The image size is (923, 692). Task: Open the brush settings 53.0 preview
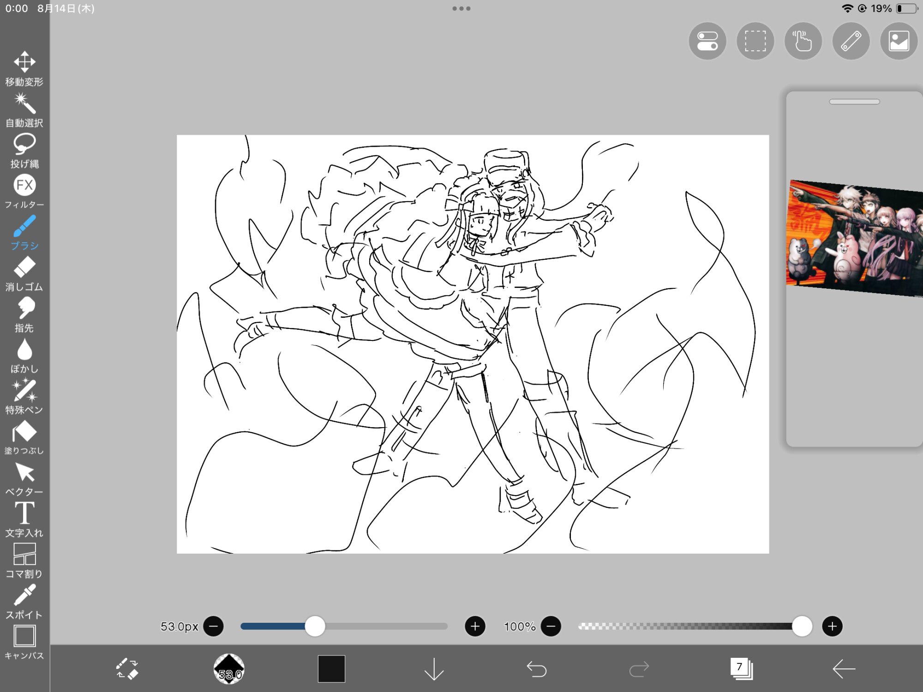click(x=229, y=668)
